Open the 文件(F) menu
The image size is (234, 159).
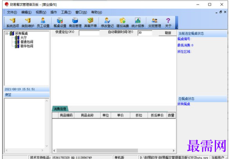[12, 12]
